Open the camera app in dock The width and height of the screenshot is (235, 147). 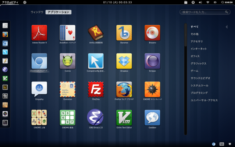click(x=5, y=114)
